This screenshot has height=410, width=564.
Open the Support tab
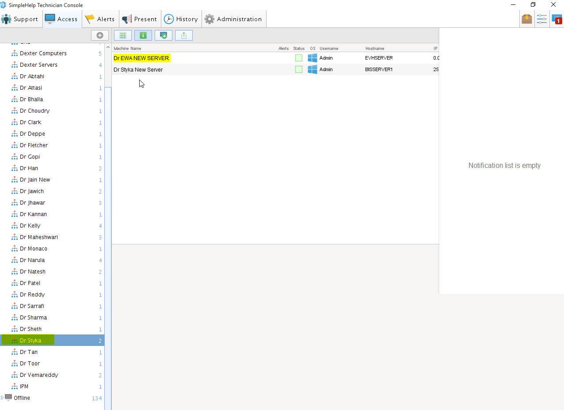point(20,19)
